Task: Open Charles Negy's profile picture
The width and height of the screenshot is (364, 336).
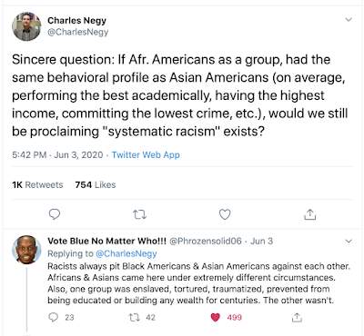Action: click(x=26, y=26)
